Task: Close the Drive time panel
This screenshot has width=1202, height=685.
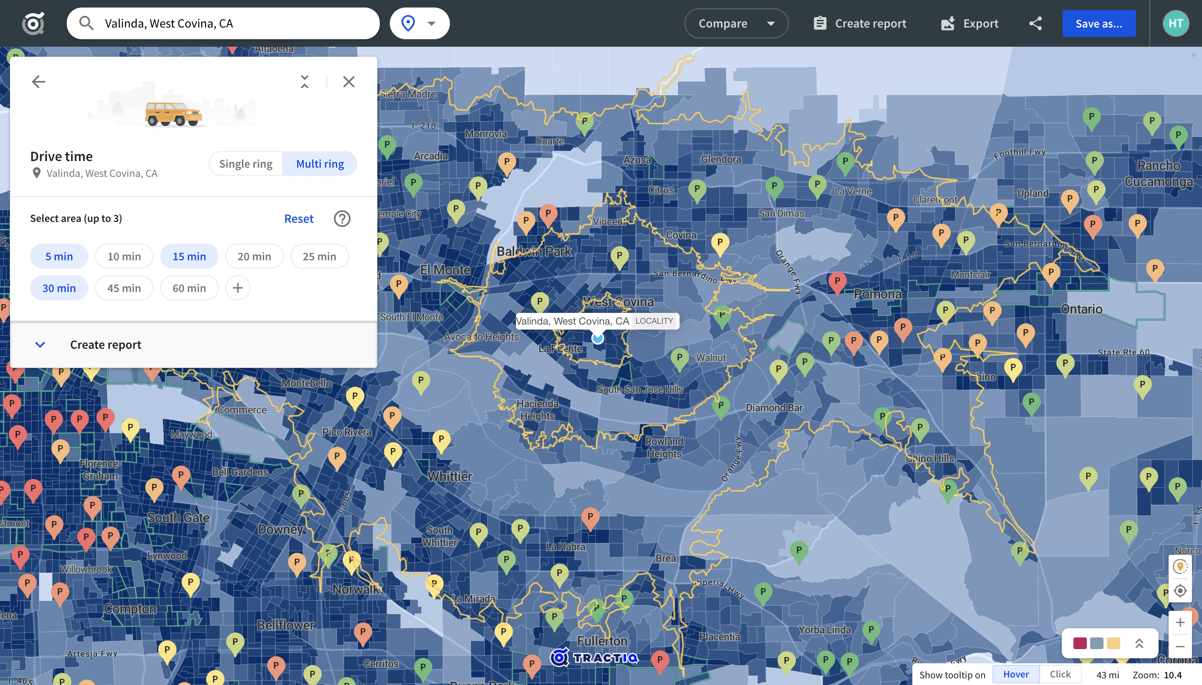Action: (x=349, y=82)
